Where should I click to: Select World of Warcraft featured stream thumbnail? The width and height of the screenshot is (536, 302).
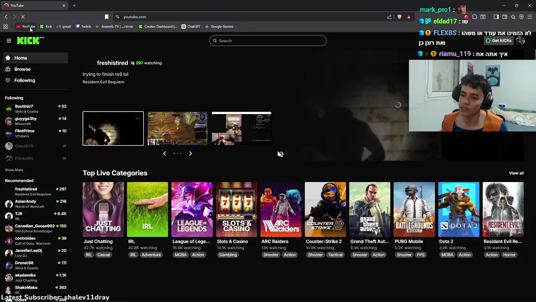point(178,128)
